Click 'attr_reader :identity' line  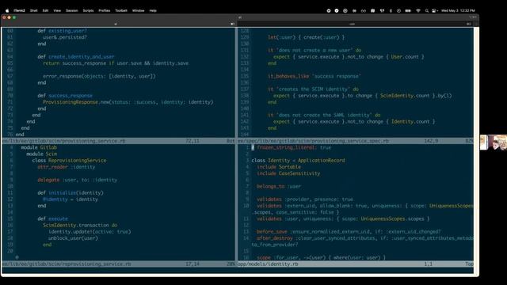click(x=67, y=167)
